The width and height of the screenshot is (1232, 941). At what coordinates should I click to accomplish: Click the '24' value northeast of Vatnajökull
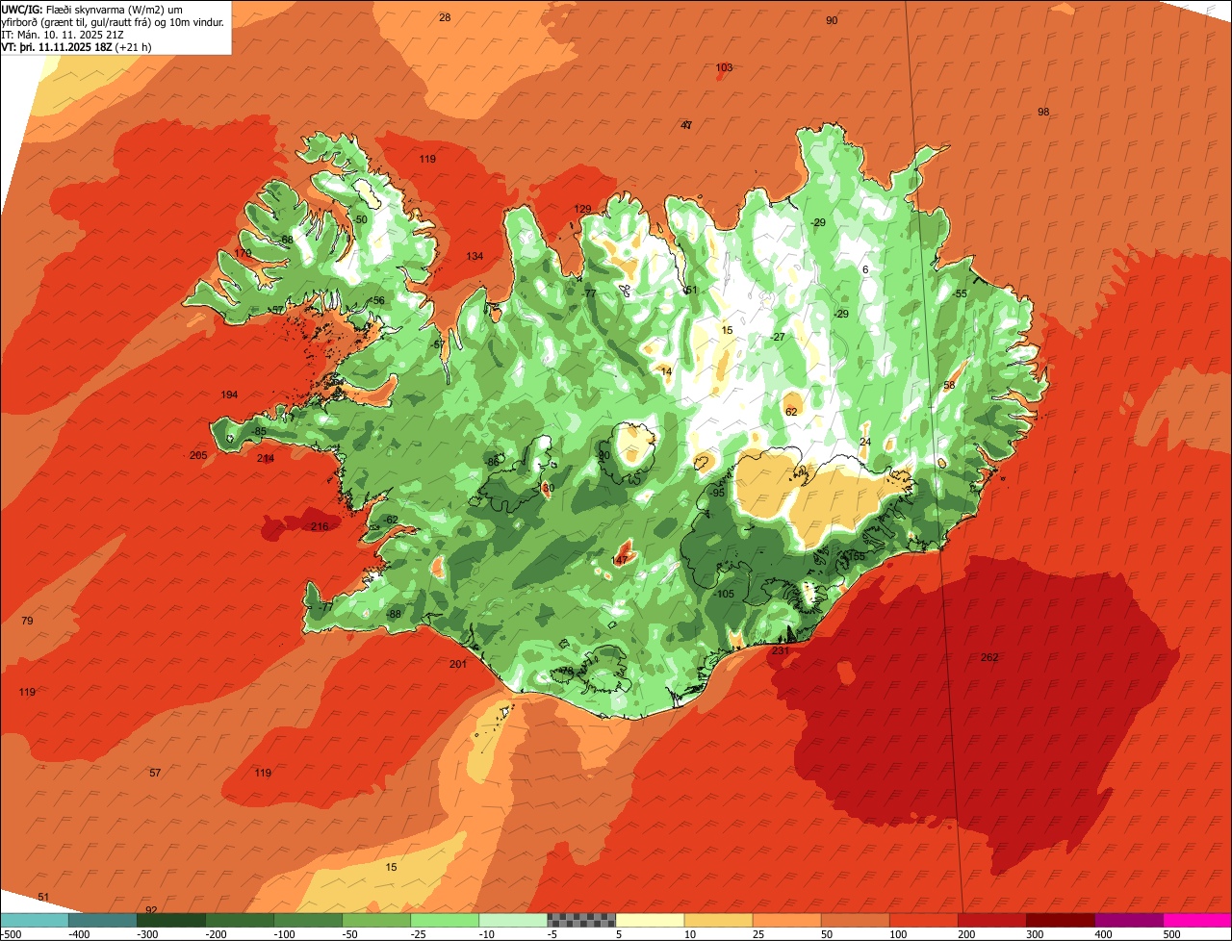[x=865, y=443]
